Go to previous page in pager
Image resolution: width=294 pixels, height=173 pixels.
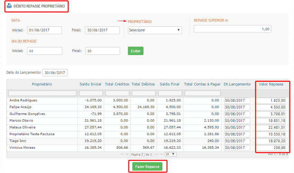(x=127, y=154)
